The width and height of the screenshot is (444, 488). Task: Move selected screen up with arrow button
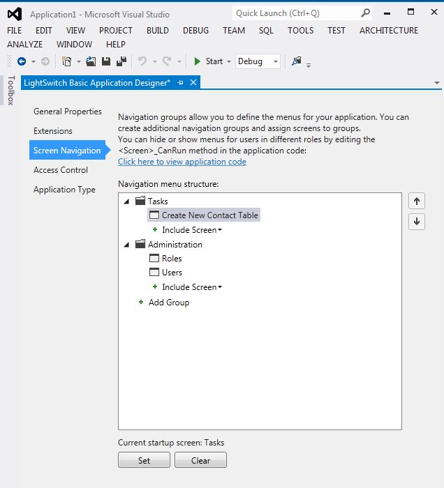pos(417,201)
